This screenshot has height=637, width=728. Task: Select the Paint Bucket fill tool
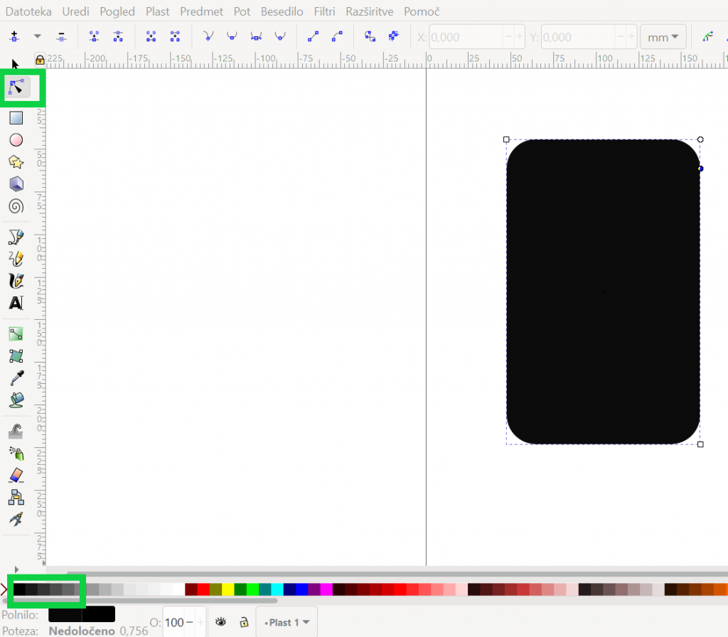16,400
